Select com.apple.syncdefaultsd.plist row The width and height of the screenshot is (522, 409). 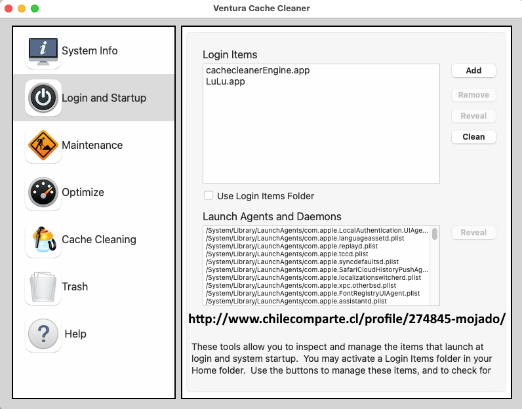pyautogui.click(x=317, y=262)
